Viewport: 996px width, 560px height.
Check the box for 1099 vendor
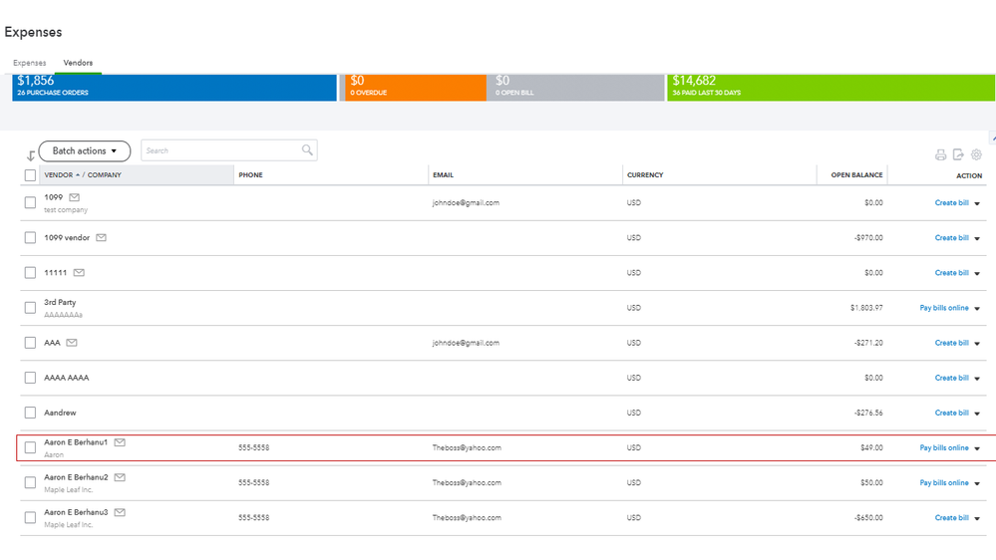30,237
